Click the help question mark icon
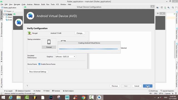 27,86
